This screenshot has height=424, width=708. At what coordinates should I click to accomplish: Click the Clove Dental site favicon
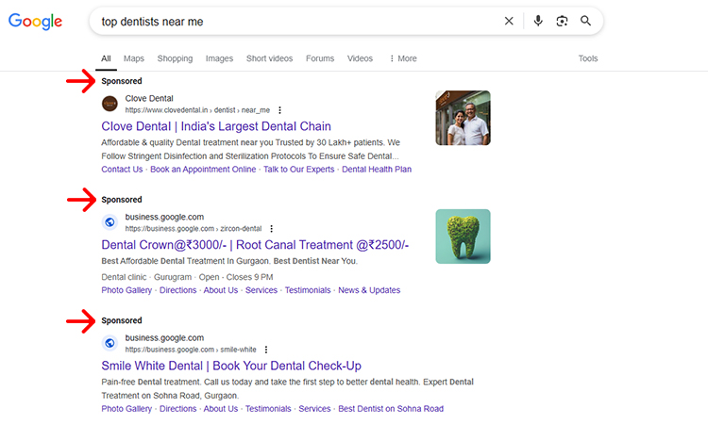tap(110, 104)
